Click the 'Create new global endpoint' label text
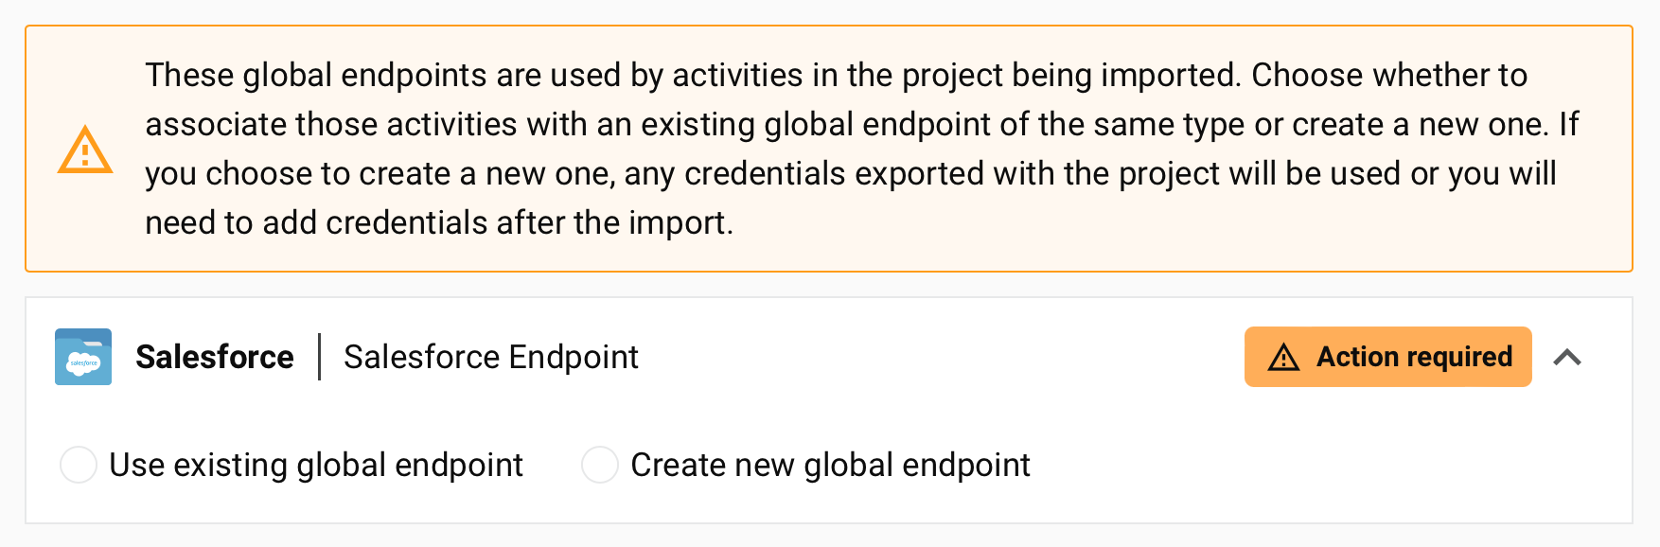Image resolution: width=1660 pixels, height=547 pixels. point(830,465)
